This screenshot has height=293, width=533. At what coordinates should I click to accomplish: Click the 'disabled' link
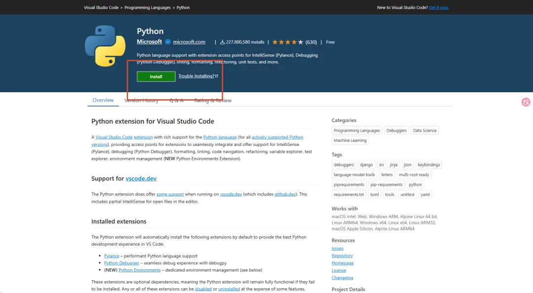coord(203,289)
